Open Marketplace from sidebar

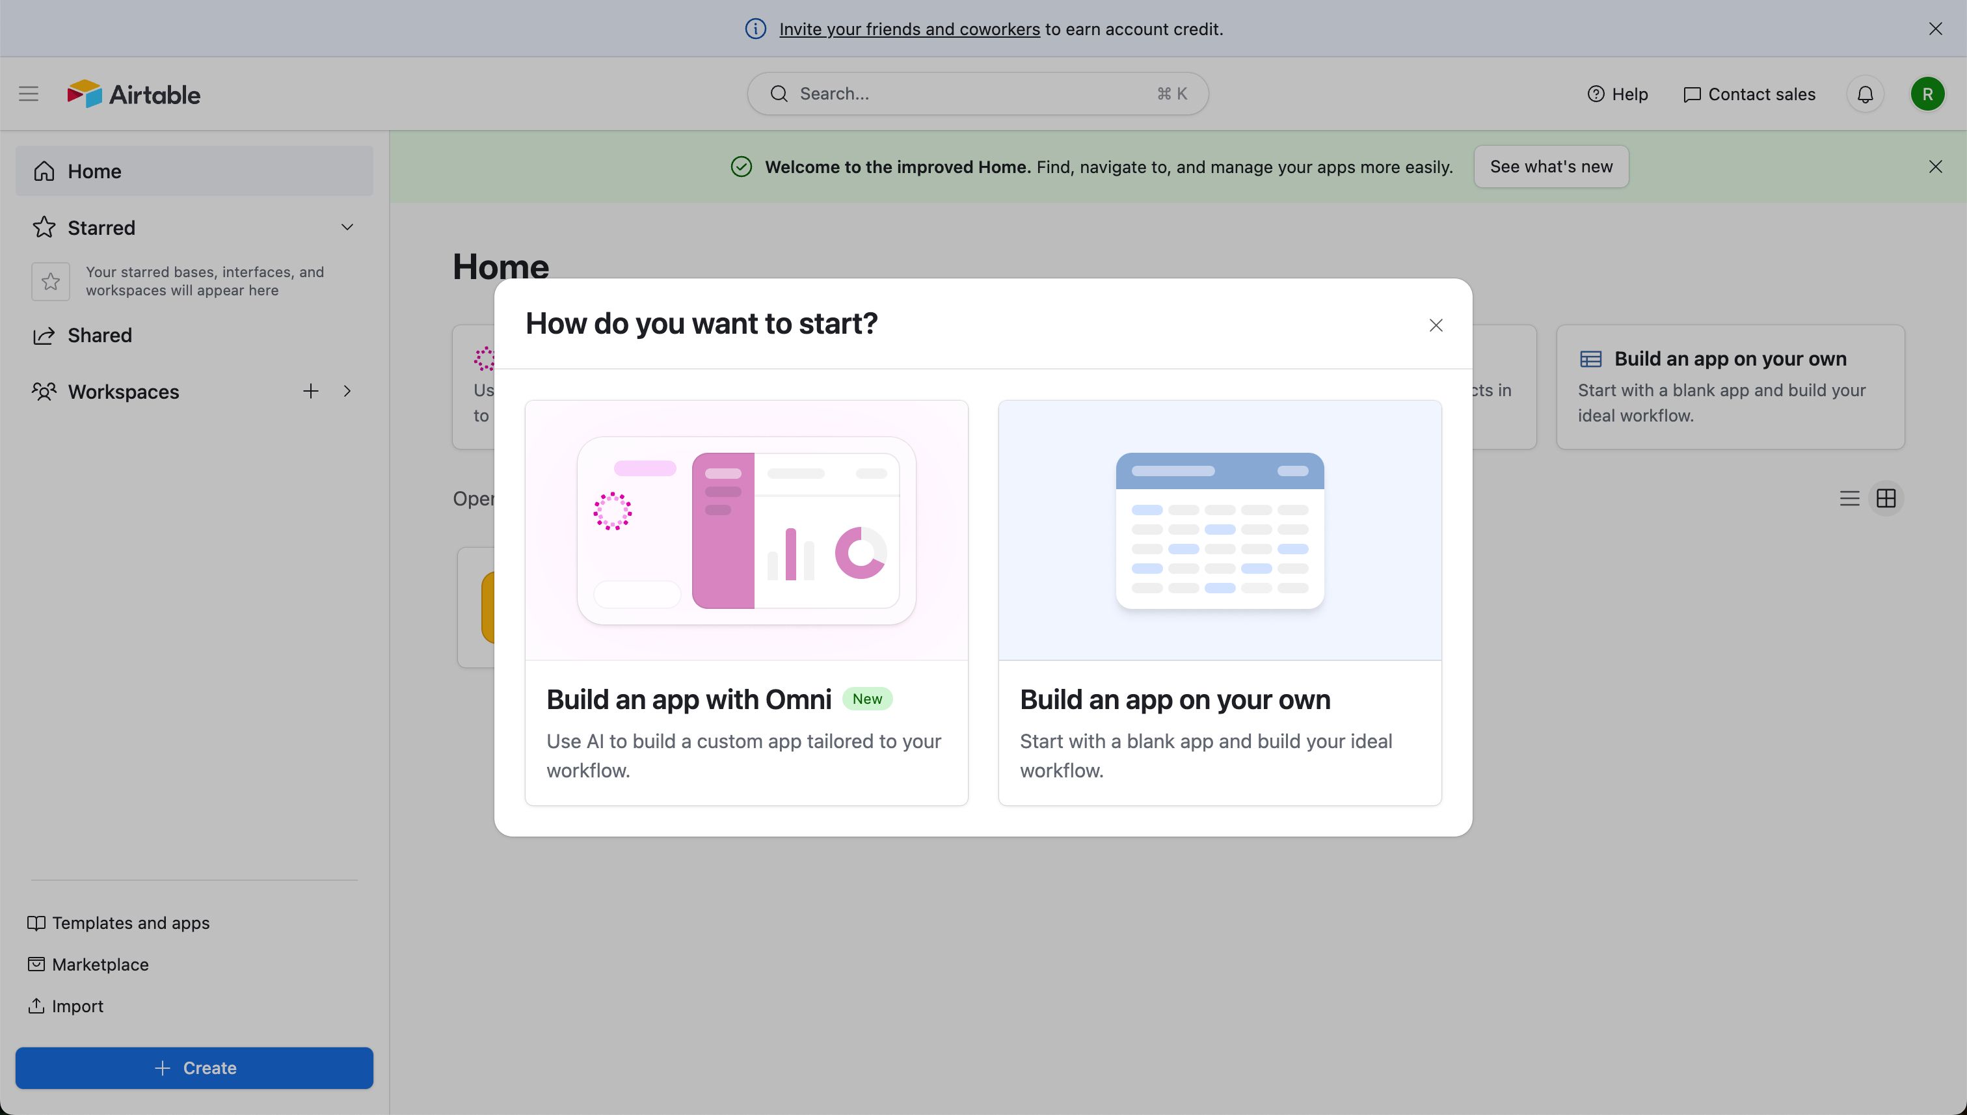pos(88,964)
